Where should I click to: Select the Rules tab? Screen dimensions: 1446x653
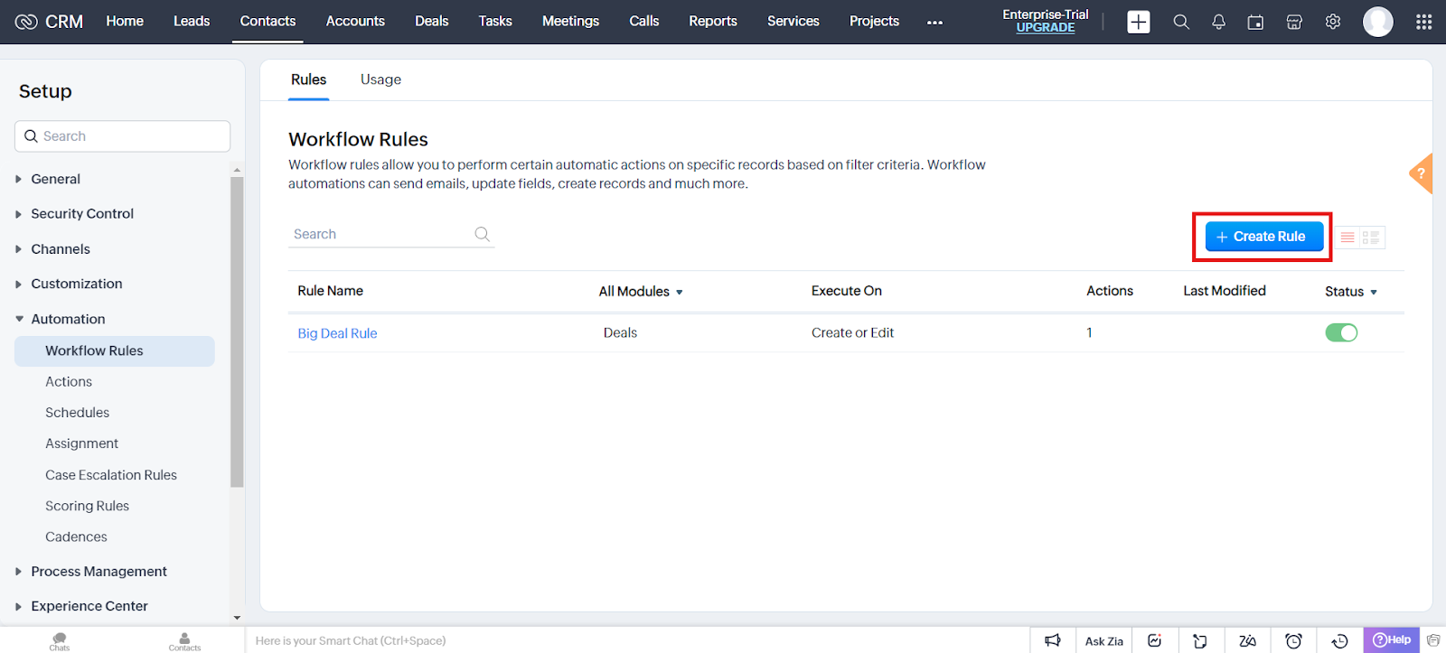[x=308, y=79]
